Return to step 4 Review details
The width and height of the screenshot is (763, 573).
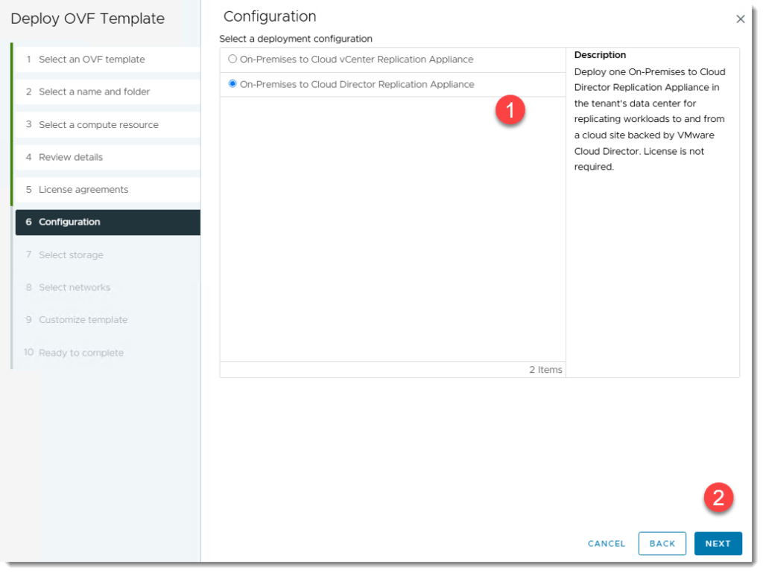[71, 157]
